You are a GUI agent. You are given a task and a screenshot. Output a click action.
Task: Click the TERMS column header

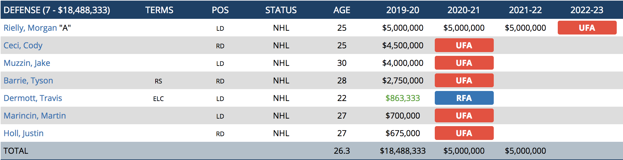159,10
